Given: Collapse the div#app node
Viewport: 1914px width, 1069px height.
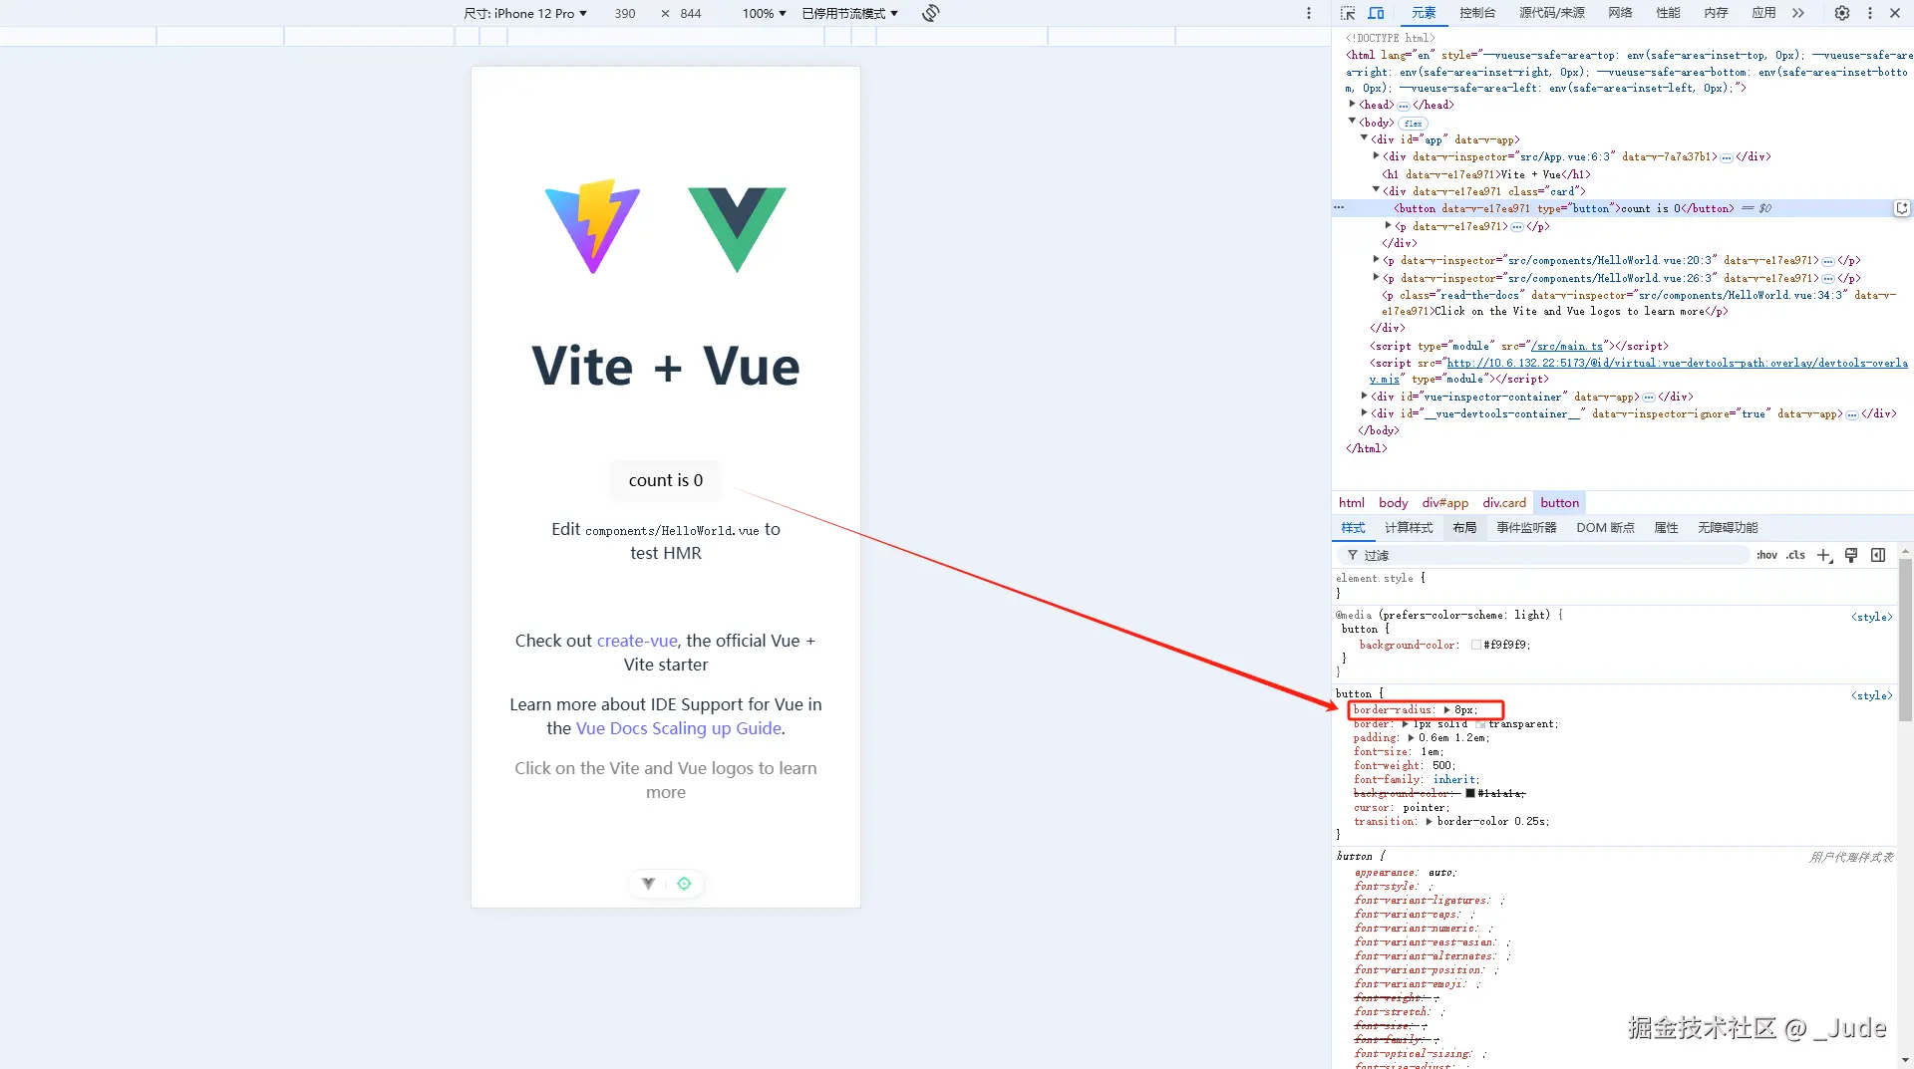Looking at the screenshot, I should (1365, 138).
